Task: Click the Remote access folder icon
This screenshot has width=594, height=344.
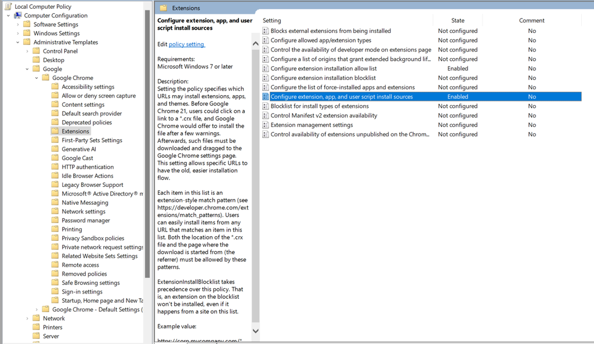Action: tap(55, 265)
